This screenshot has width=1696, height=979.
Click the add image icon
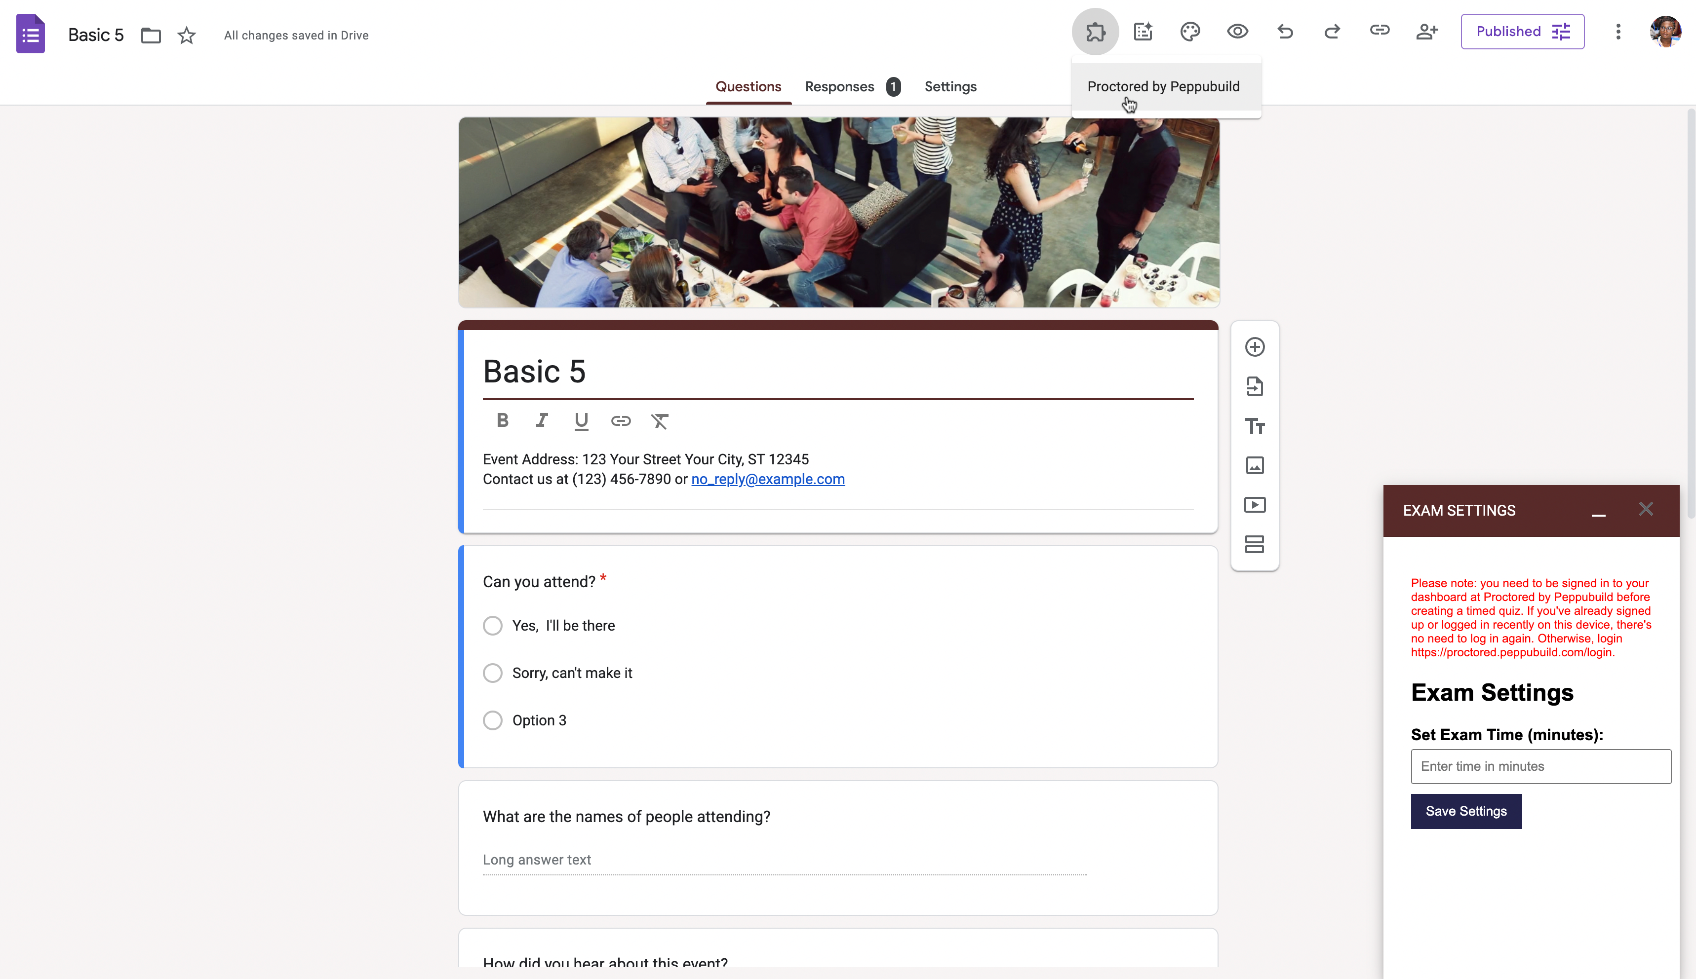pyautogui.click(x=1255, y=465)
